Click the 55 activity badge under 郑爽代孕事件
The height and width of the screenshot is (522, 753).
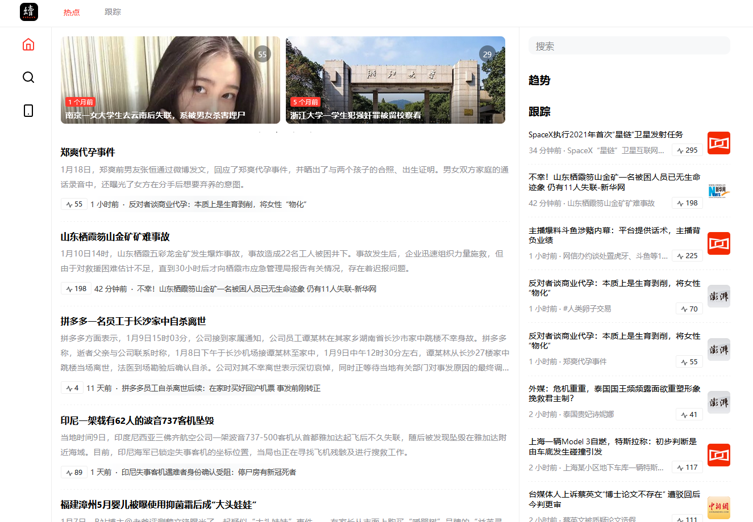click(74, 204)
